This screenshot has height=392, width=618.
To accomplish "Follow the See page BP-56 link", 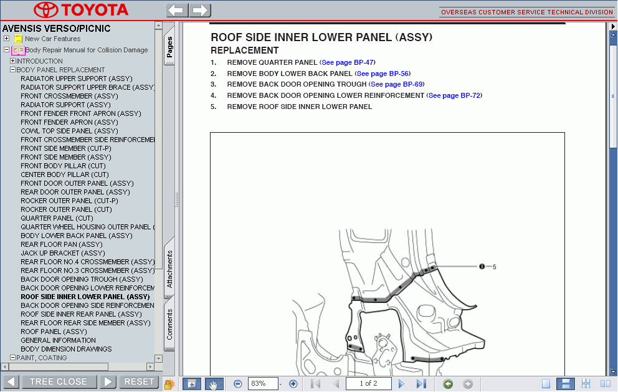I will coord(383,74).
